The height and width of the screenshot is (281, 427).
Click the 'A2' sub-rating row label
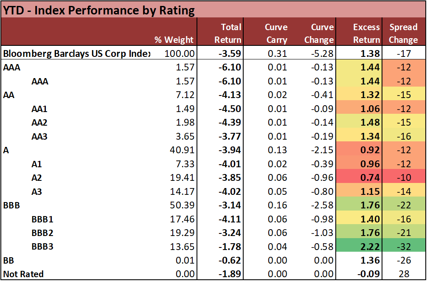[37, 178]
